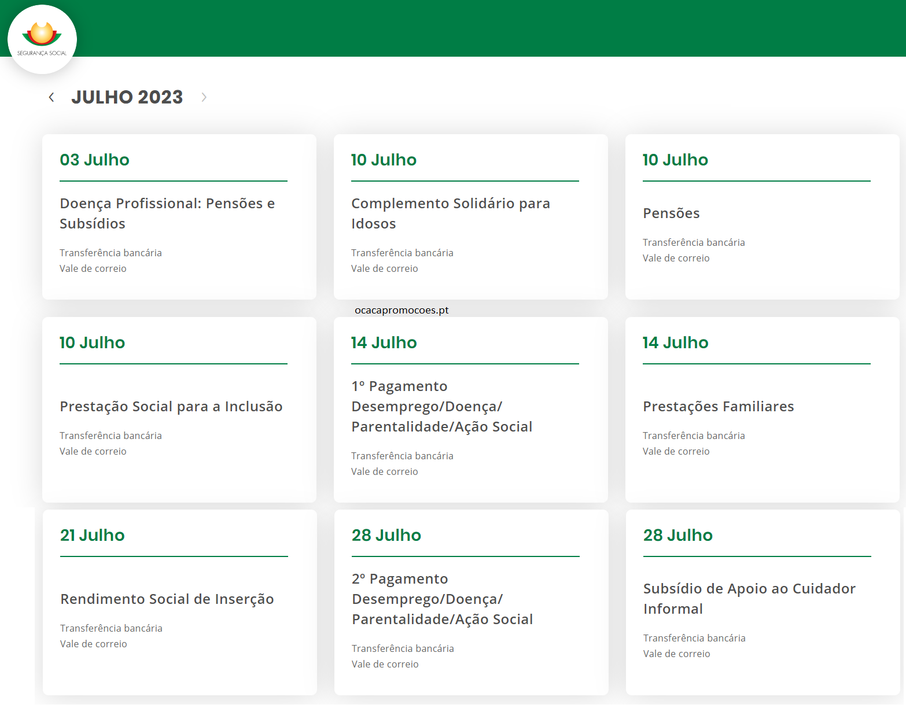The image size is (906, 708).
Task: Select Transferência bancária under Pensões
Action: 694,242
